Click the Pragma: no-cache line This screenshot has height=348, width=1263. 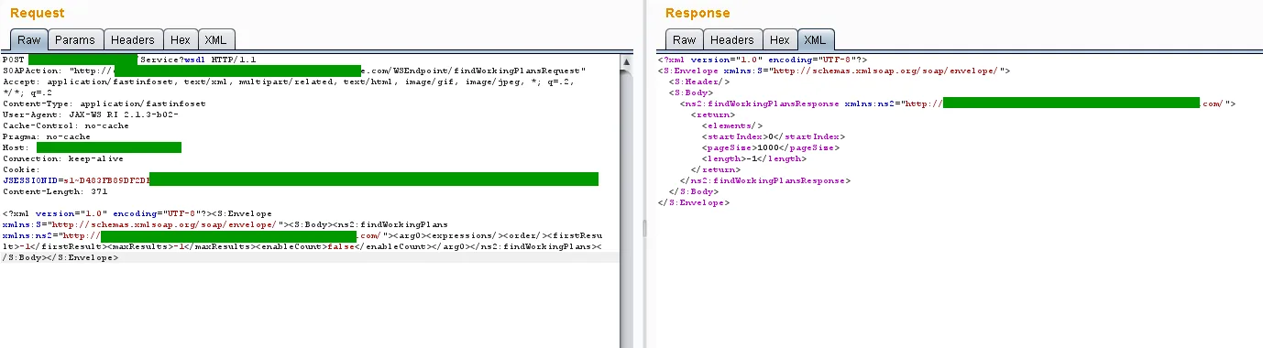47,136
